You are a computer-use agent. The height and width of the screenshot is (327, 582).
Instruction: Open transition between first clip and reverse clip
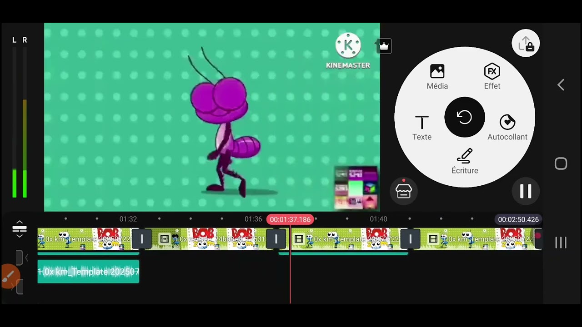(x=141, y=239)
